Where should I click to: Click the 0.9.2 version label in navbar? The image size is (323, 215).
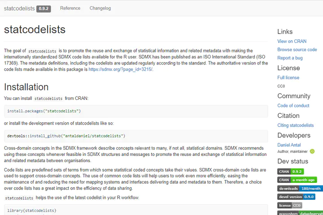click(x=44, y=9)
